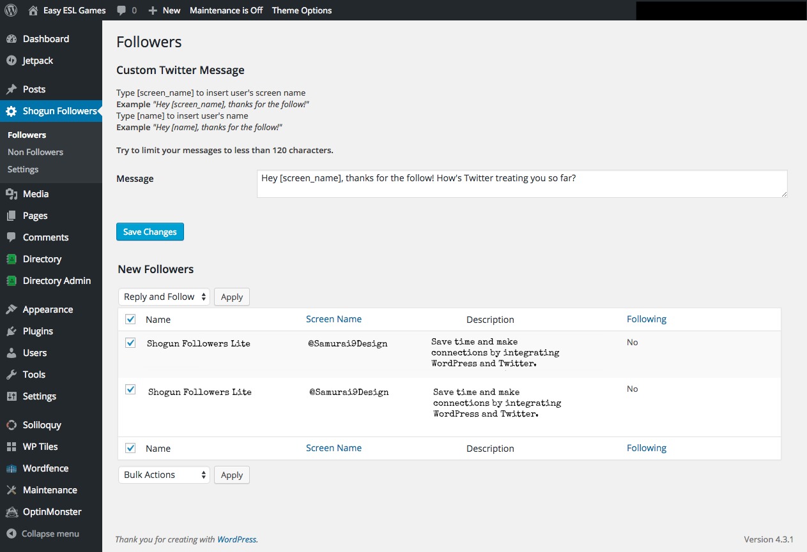Click the Settings sliders icon in sidebar
Image resolution: width=807 pixels, height=552 pixels.
pos(12,396)
